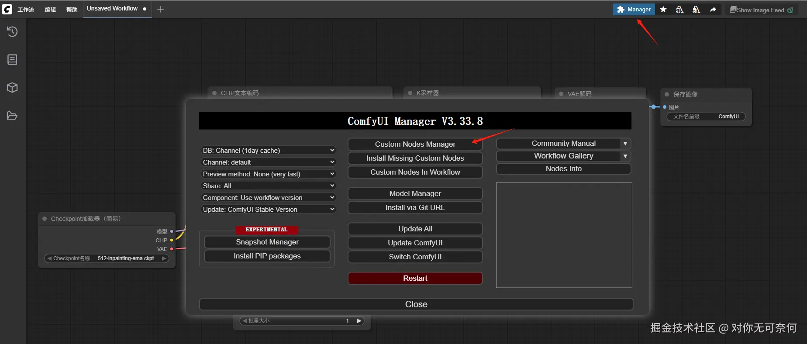The image size is (807, 344).
Task: Collapse the 保存图像 node via its title dot
Action: click(667, 94)
